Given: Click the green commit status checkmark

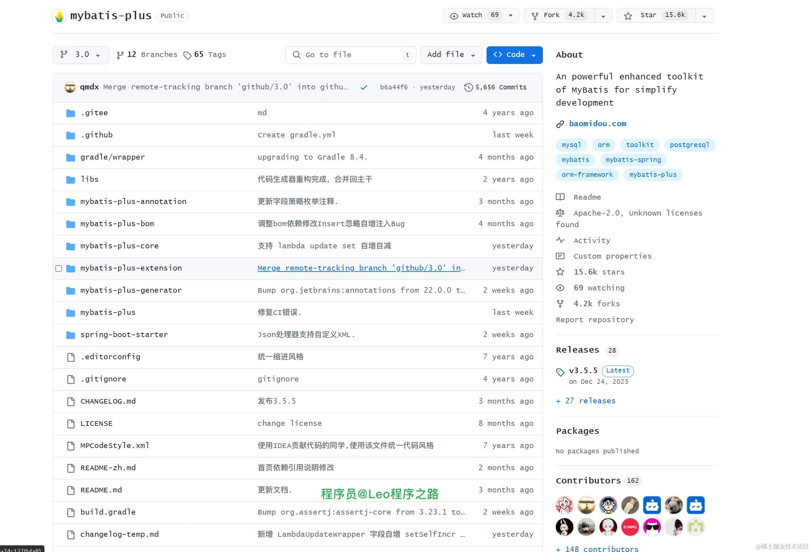Looking at the screenshot, I should click(364, 87).
